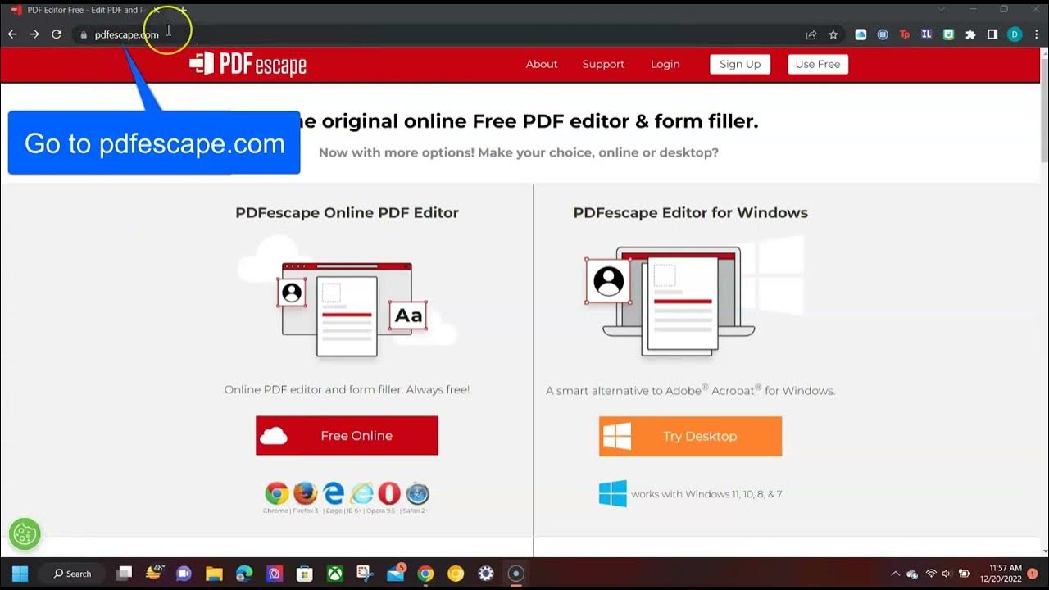Open Teams chat icon on taskbar

184,574
